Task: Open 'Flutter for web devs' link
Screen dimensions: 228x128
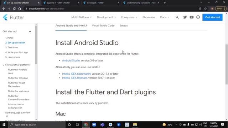Action: 18,91
